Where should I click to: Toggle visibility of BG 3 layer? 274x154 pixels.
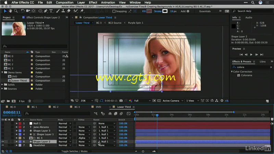coord(3,138)
